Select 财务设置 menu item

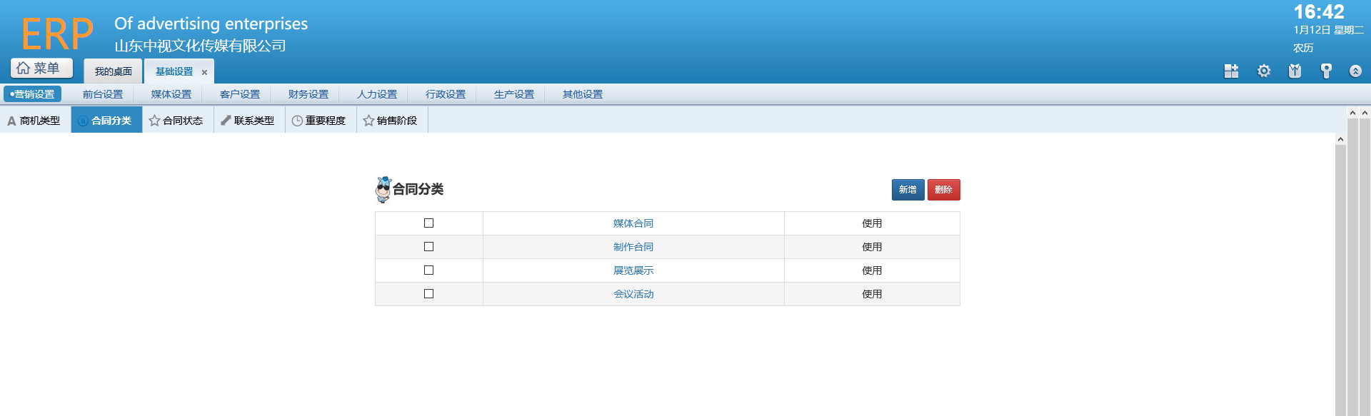pos(308,94)
